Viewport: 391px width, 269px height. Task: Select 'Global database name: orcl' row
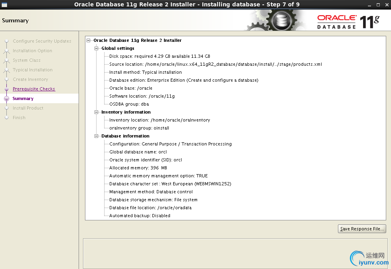[138, 152]
